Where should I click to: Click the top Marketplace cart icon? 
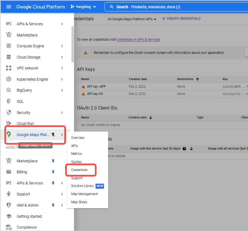point(9,35)
